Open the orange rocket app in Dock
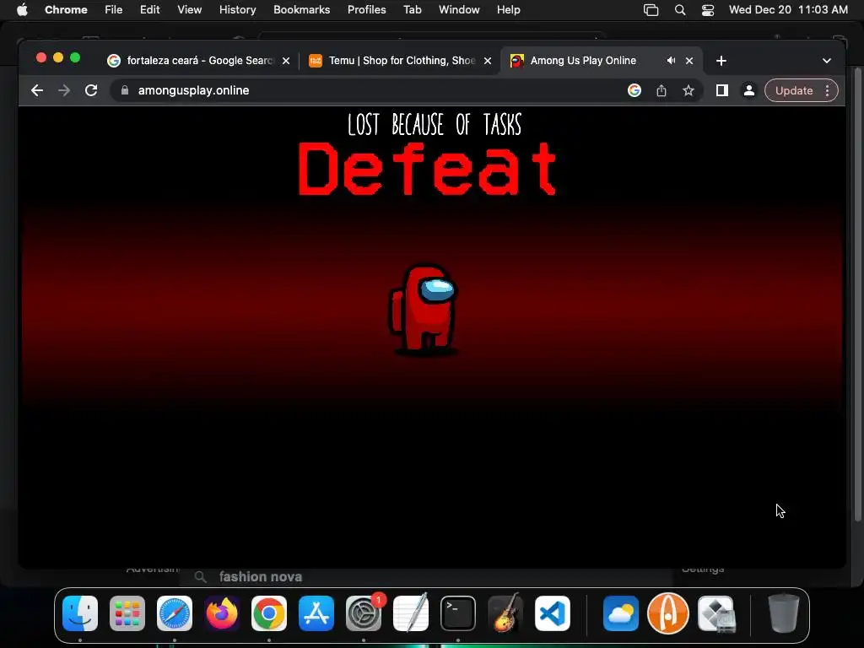 (668, 613)
